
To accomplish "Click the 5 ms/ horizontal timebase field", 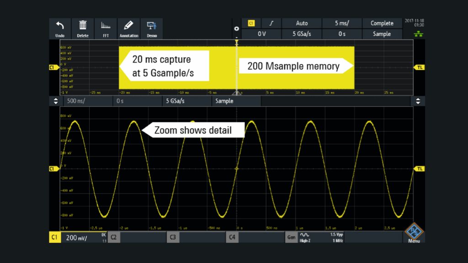I will 341,23.
